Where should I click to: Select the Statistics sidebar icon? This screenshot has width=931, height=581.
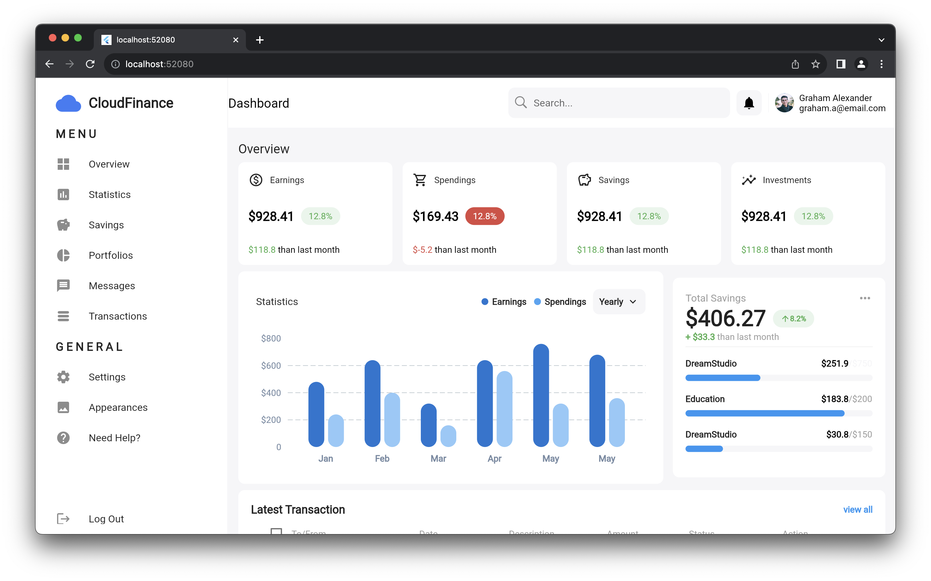click(63, 195)
